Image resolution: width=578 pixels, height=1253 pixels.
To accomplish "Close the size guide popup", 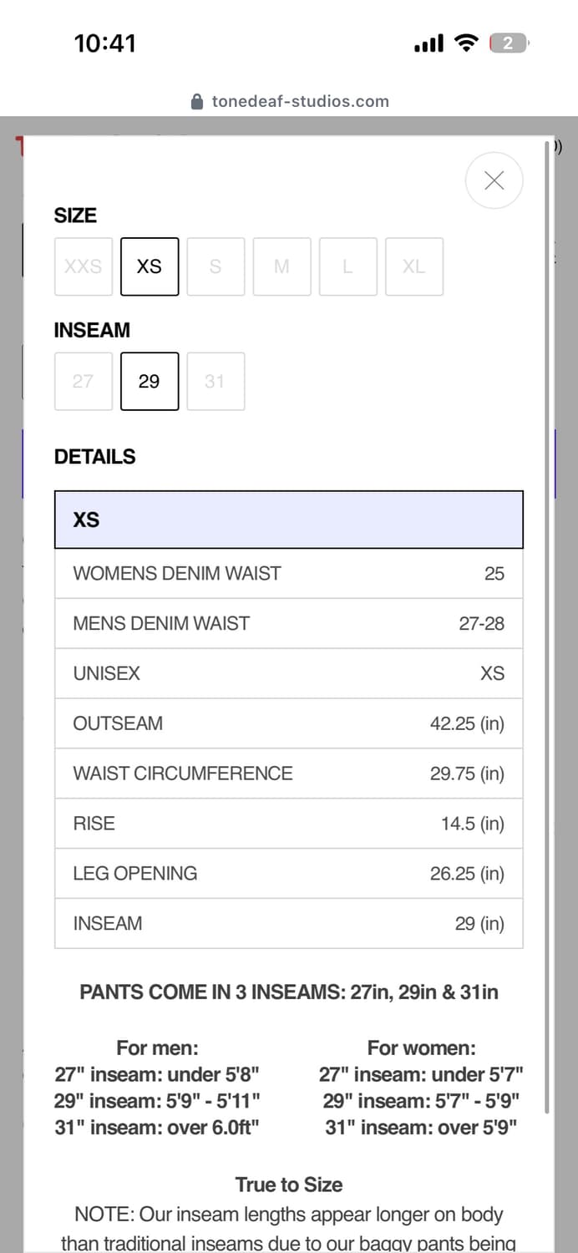I will (x=494, y=180).
